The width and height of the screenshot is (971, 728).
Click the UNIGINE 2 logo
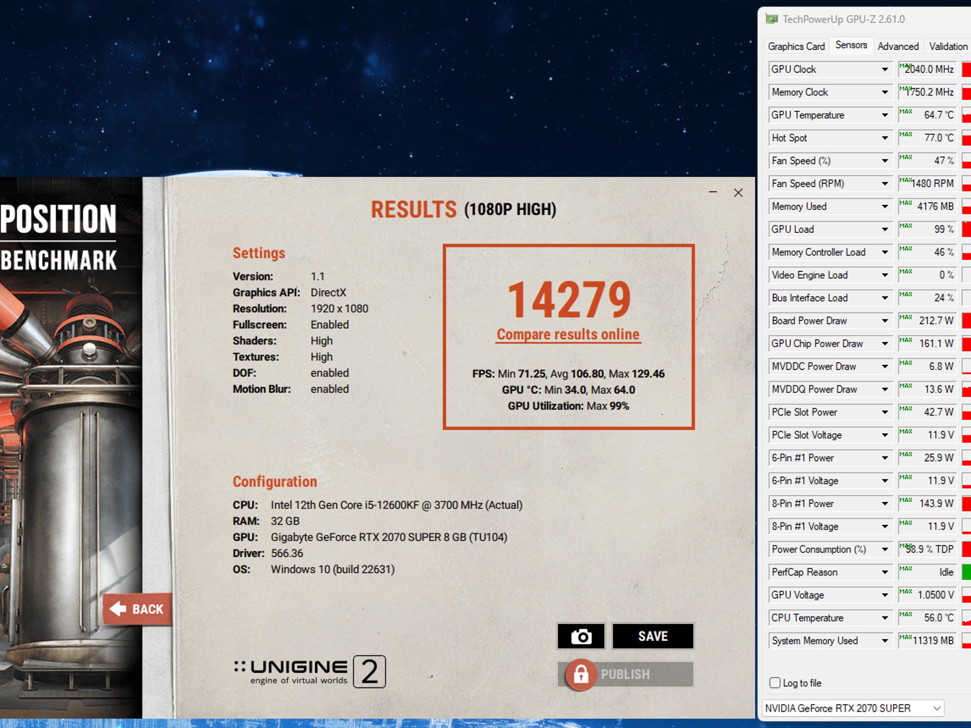[x=310, y=672]
